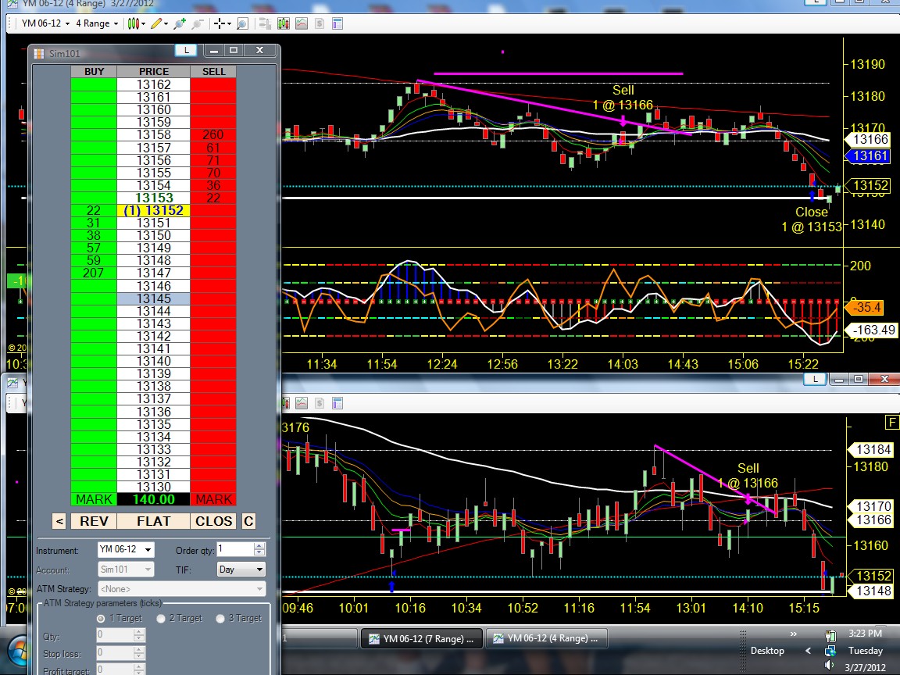
Task: Click the CLOS button
Action: pos(213,521)
